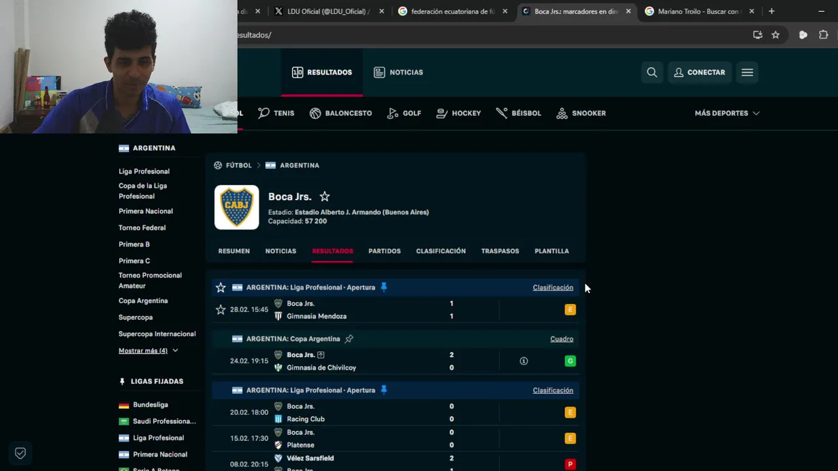Click the privacy shield icon

[20, 453]
